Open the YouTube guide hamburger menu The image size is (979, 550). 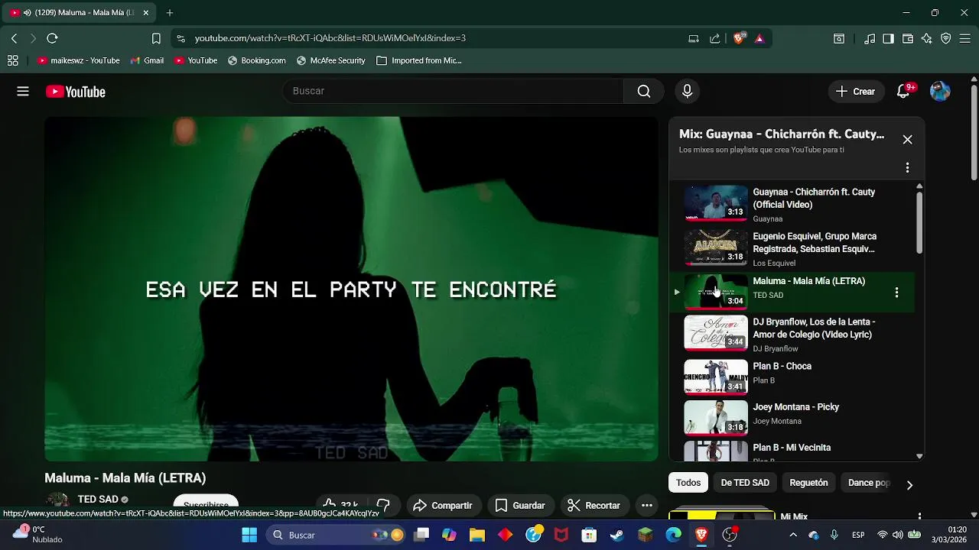tap(23, 92)
